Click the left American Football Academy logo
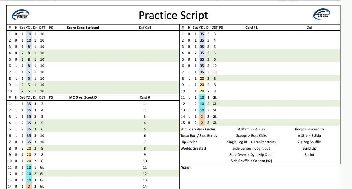This screenshot has width=352, height=189. coord(20,14)
